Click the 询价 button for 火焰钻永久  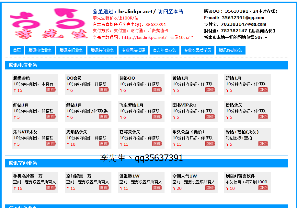coord(104,144)
